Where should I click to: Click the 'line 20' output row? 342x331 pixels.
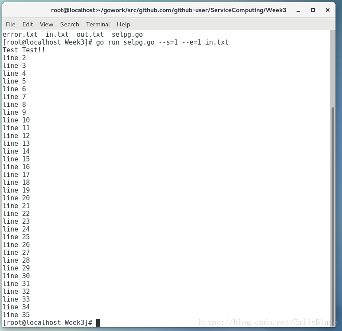click(x=16, y=198)
